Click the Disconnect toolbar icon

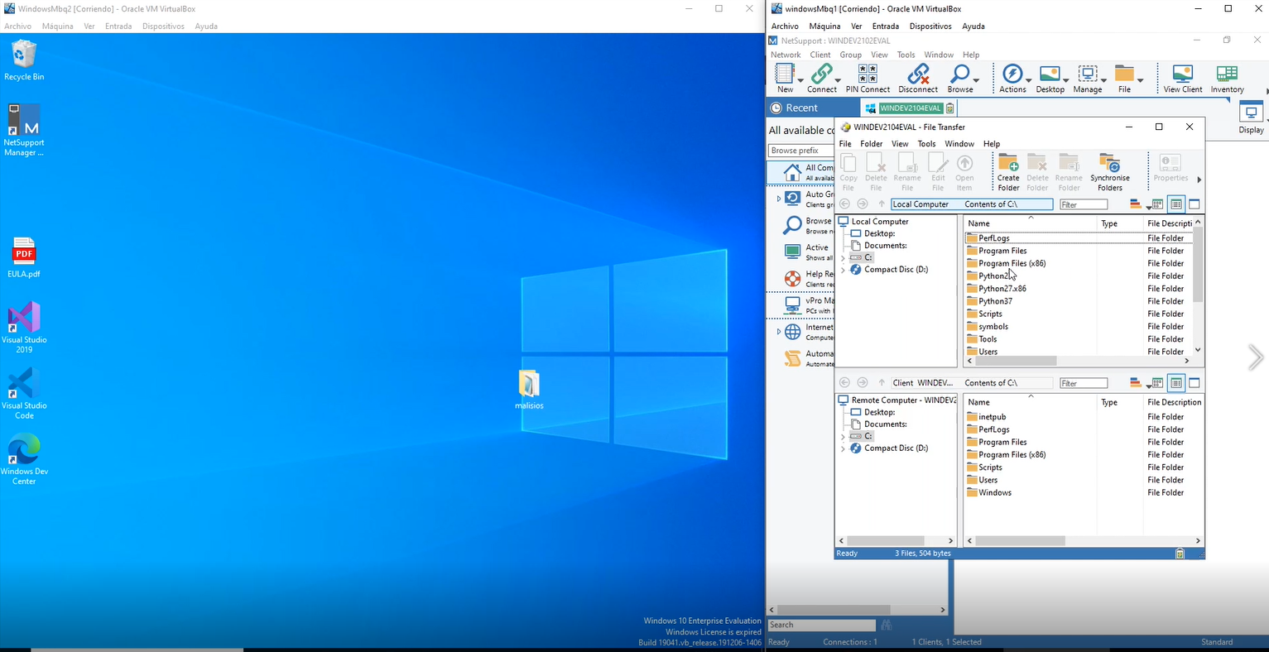pos(918,79)
